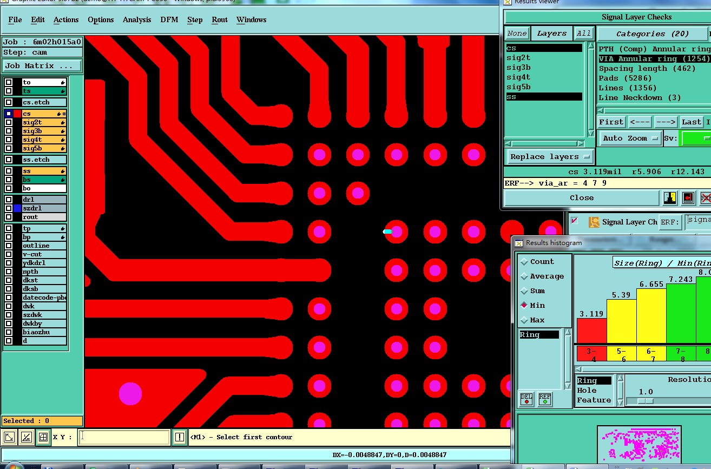Click the next result arrow button

coord(666,122)
